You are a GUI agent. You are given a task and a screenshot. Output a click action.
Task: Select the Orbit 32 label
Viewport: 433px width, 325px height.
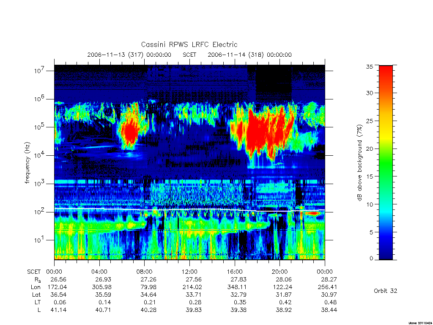click(x=386, y=291)
